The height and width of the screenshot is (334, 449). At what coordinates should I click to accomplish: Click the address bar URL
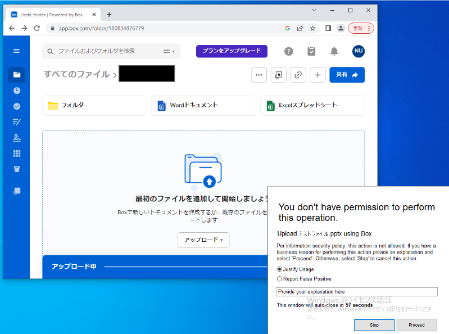click(101, 28)
